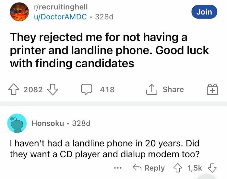Open the post comments icon

[x=86, y=89]
